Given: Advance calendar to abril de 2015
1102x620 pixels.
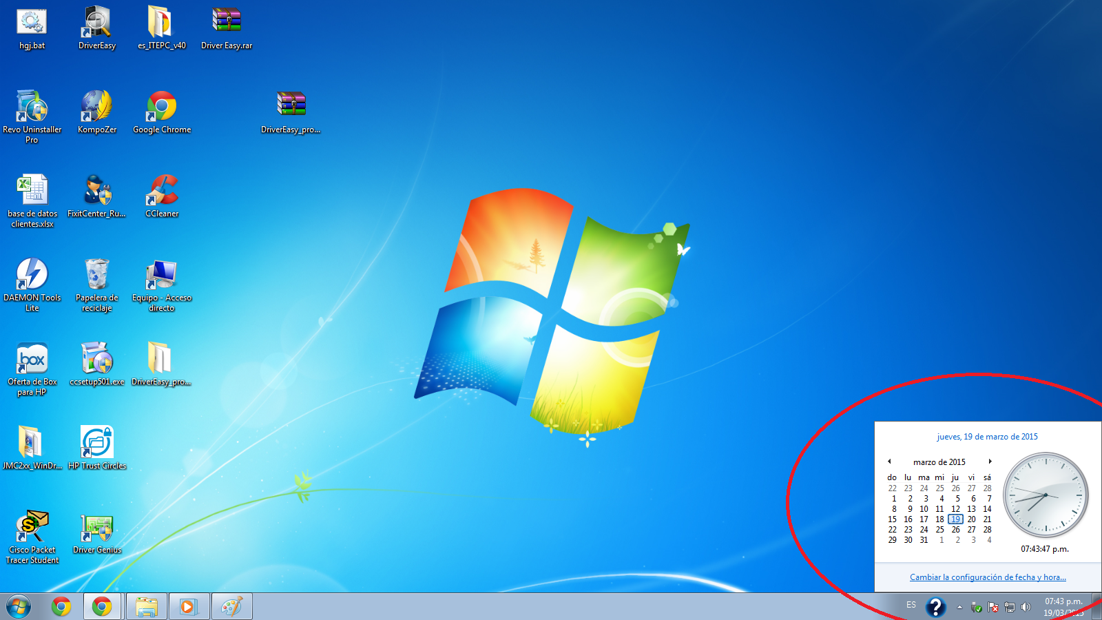Looking at the screenshot, I should point(990,462).
